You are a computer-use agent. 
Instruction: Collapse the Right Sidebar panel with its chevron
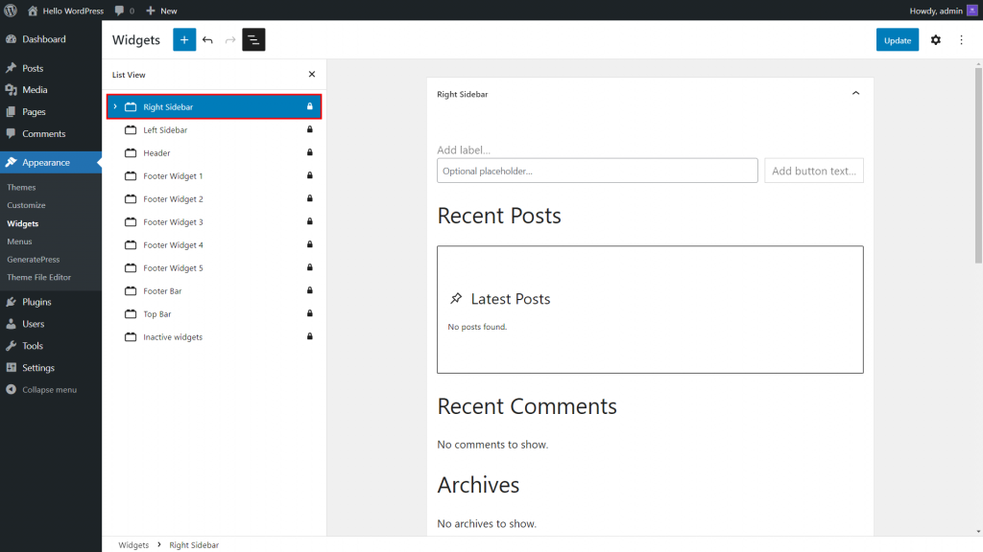pos(855,93)
